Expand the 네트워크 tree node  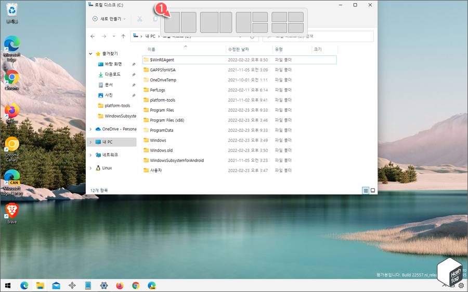(90, 155)
